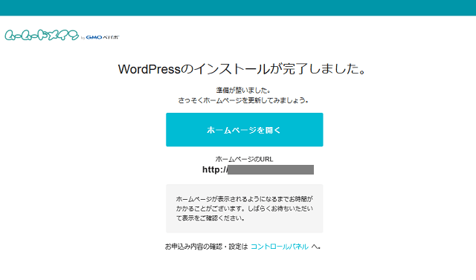Click the ホームページを開く button
Image resolution: width=476 pixels, height=280 pixels.
(245, 130)
